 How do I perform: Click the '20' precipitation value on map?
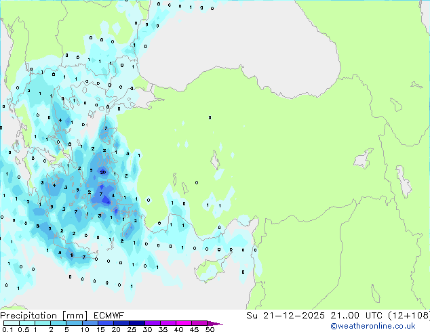click(103, 172)
